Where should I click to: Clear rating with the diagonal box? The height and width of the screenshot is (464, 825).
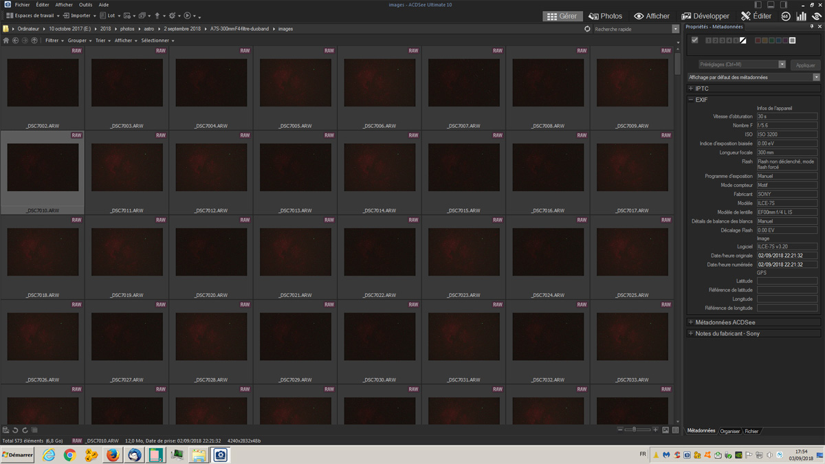(x=742, y=41)
